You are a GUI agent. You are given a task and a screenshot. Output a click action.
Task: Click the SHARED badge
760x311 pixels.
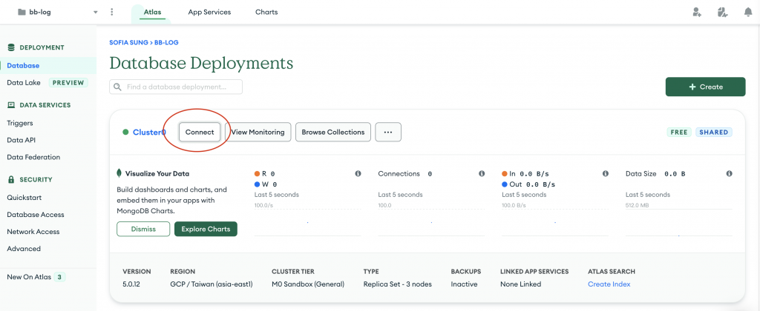point(714,132)
